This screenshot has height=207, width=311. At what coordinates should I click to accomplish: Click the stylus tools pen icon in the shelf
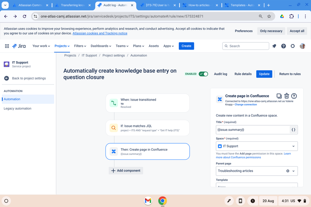(x=229, y=201)
